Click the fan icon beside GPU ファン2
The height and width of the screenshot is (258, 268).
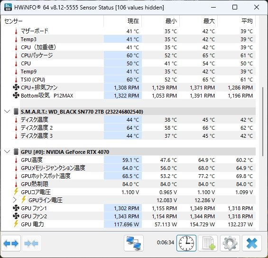click(x=16, y=216)
